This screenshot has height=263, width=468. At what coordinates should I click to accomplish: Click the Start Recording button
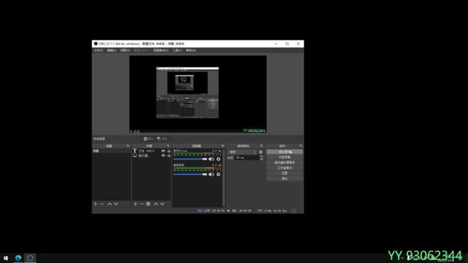[x=284, y=157]
